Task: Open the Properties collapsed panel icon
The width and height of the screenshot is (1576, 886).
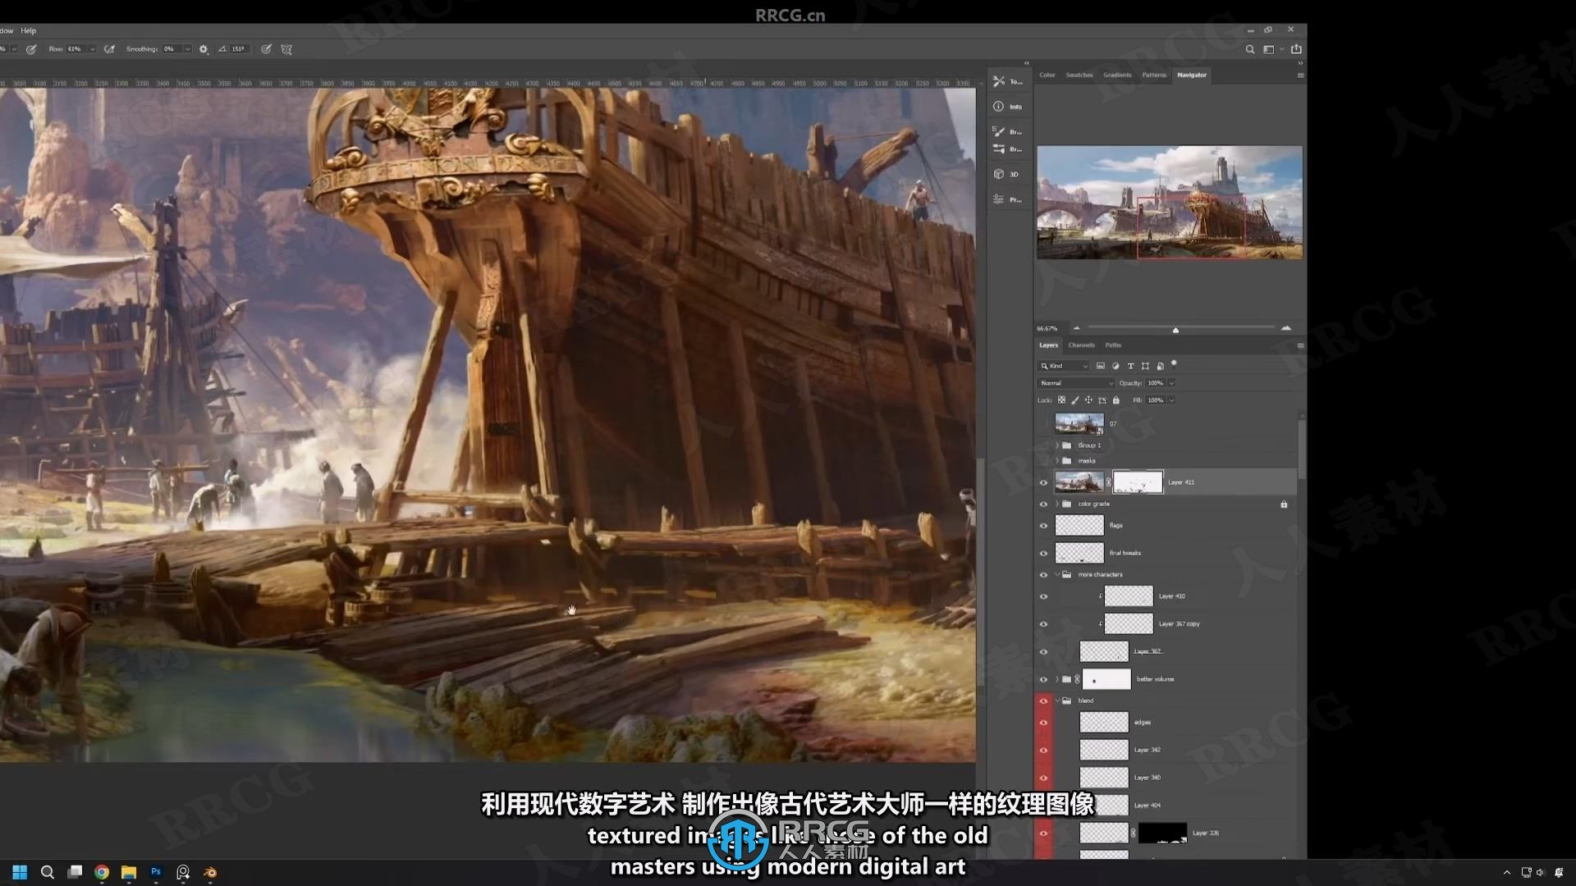Action: coord(999,199)
